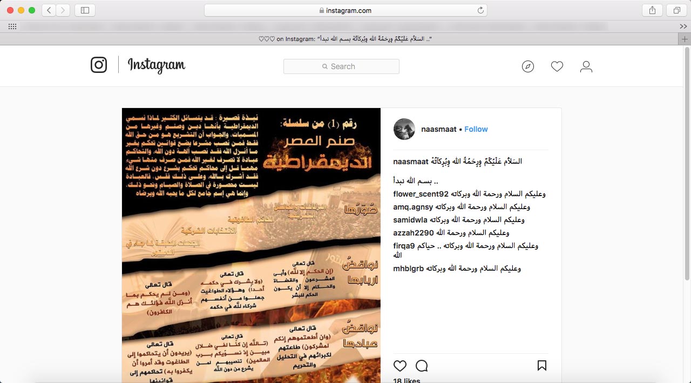This screenshot has height=383, width=691.
Task: Open a new tab with plus button
Action: pos(685,39)
